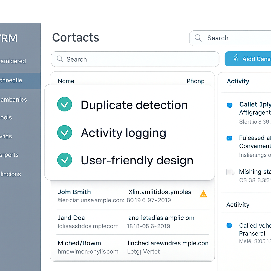Click the Activify panel heading
The width and height of the screenshot is (271, 271).
tap(238, 81)
